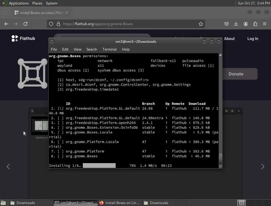The height and width of the screenshot is (206, 271).
Task: Click the Flathub logo
Action: 23,38
